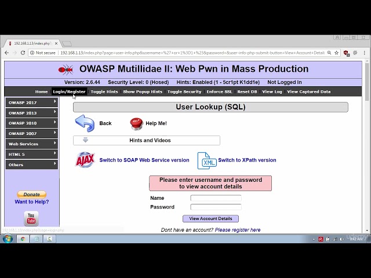Click the network tray icon
The width and height of the screenshot is (371, 278).
click(x=335, y=239)
